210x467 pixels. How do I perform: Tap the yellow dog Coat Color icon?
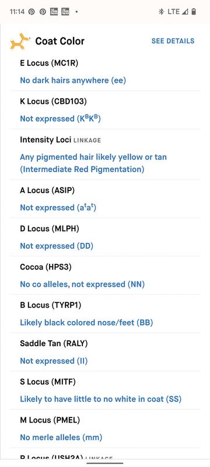[x=20, y=41]
